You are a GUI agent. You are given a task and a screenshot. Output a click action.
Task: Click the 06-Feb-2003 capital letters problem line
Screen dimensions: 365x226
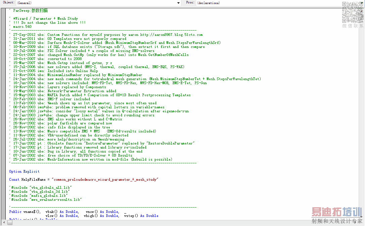(x=87, y=107)
